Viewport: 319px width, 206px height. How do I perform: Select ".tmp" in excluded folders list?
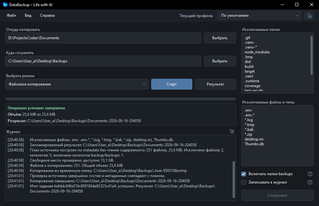point(248,57)
